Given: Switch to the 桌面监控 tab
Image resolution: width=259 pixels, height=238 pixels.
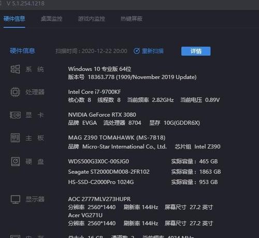Looking at the screenshot, I should [51, 19].
